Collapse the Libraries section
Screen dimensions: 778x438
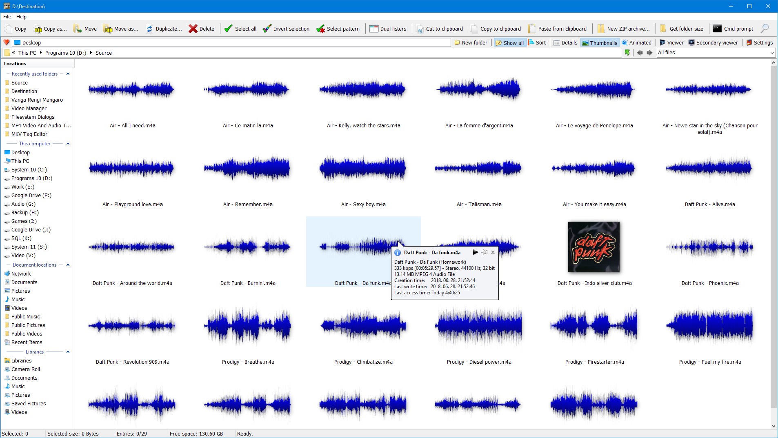68,352
